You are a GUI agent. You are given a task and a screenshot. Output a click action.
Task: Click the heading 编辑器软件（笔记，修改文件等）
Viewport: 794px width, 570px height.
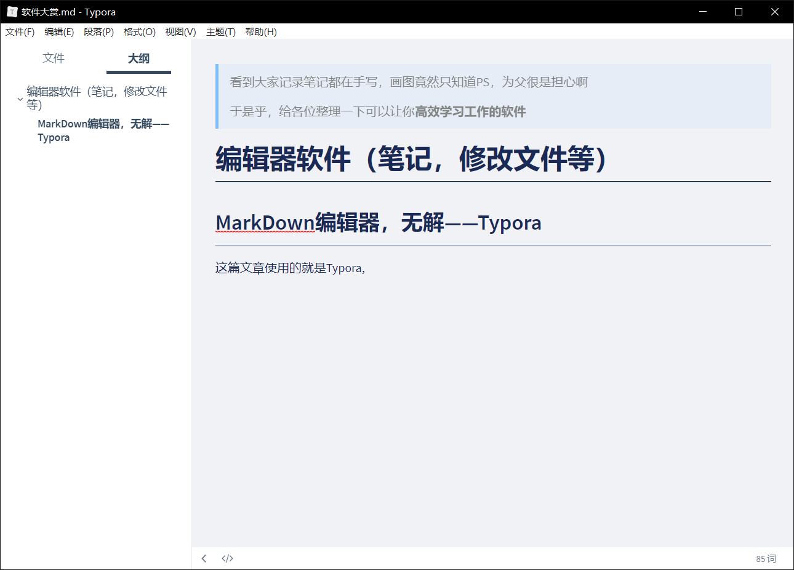[411, 159]
